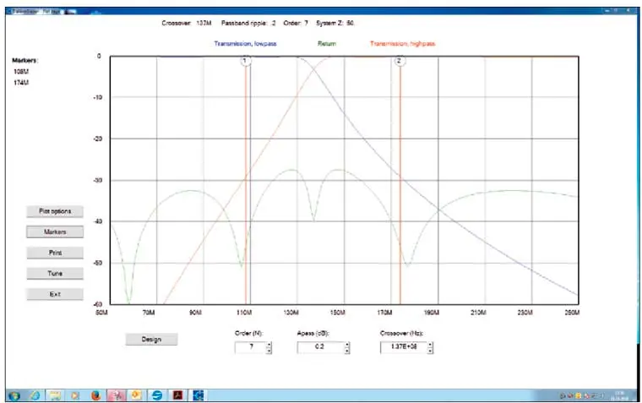Click the Plot options button
This screenshot has width=642, height=403.
pos(55,211)
